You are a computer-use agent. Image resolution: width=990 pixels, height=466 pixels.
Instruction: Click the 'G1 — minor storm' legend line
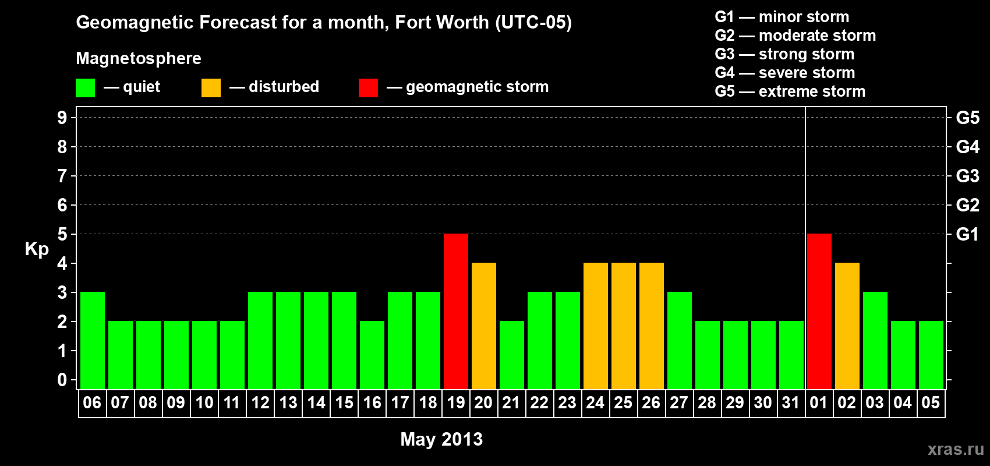(x=782, y=17)
